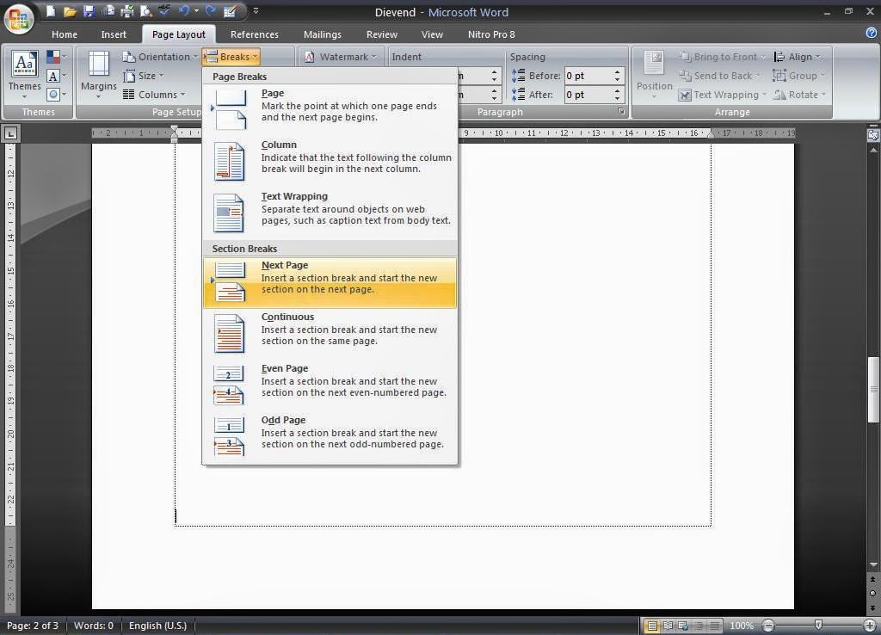Click the Zoom Out minus button
The height and width of the screenshot is (635, 881).
coord(768,626)
